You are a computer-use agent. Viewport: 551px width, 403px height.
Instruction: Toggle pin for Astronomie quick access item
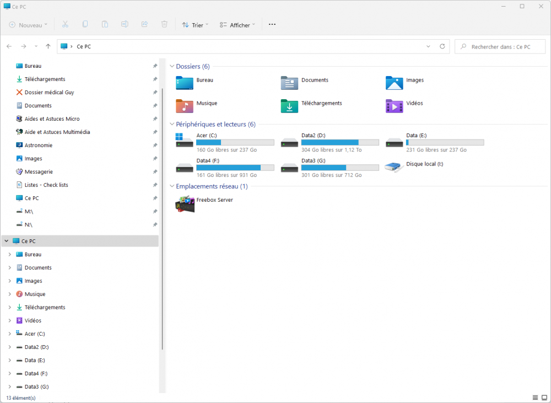(x=155, y=146)
